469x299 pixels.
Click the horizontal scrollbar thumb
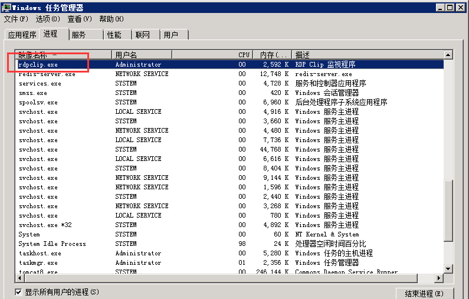(221, 278)
